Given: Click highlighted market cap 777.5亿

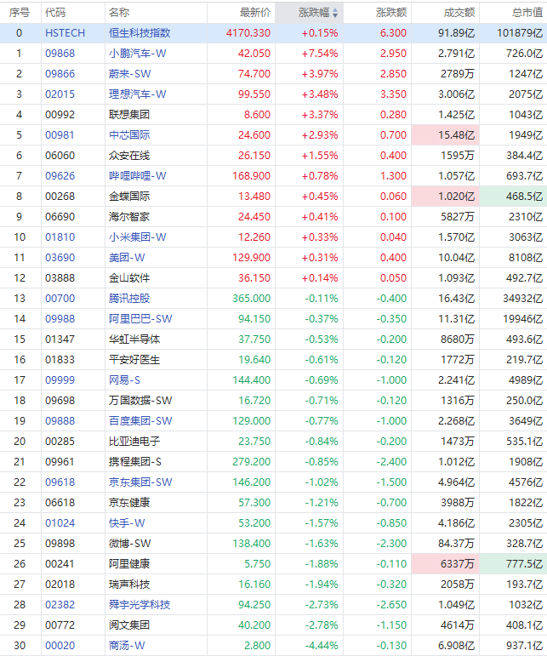Looking at the screenshot, I should tap(514, 564).
